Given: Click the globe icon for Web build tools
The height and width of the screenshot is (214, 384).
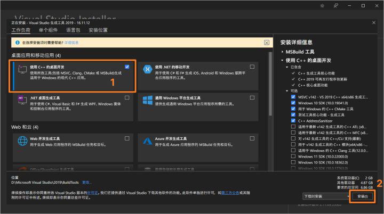Looking at the screenshot, I should (22, 141).
